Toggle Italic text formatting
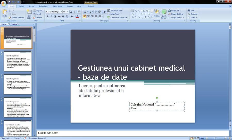Screen dimensions: 232x140 (x=51, y=17)
